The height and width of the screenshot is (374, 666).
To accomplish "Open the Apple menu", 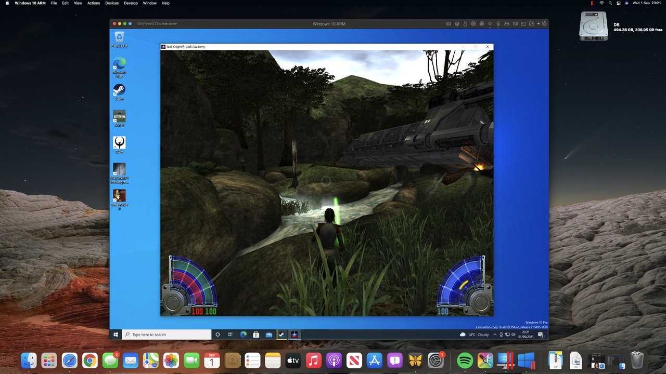I will pyautogui.click(x=7, y=3).
